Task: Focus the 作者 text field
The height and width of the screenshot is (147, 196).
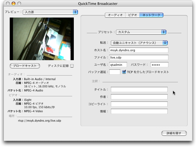Action: [139, 97]
